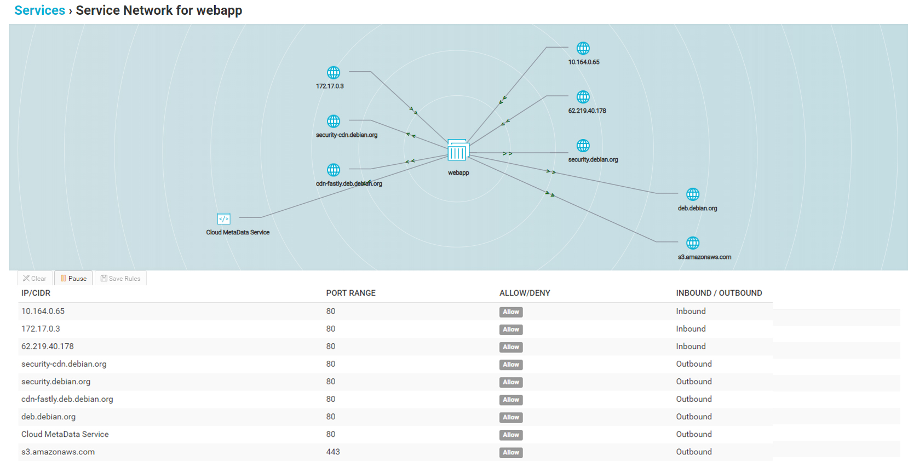This screenshot has width=908, height=461.
Task: Toggle Allow badge for Cloud MetaData Service row
Action: pyautogui.click(x=511, y=435)
